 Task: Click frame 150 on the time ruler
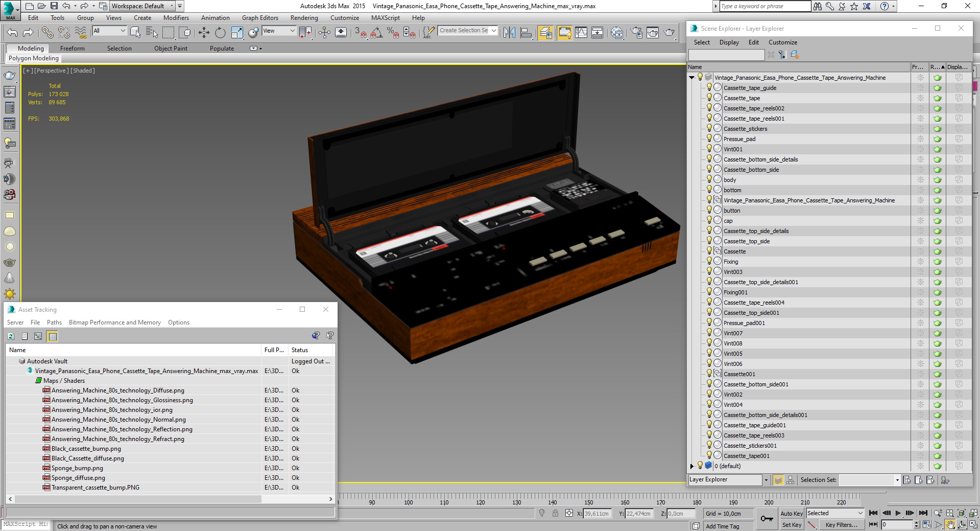pos(588,503)
